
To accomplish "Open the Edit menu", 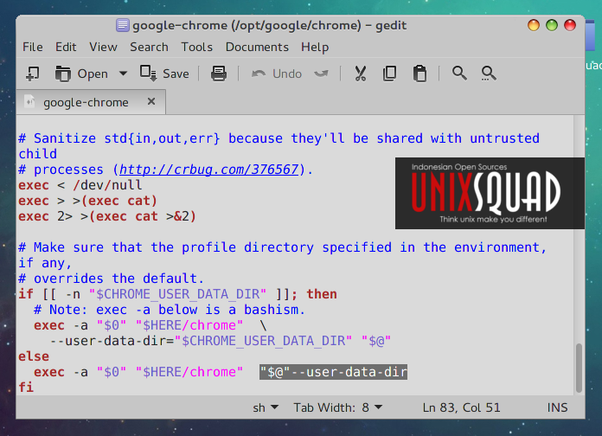I will [x=66, y=47].
